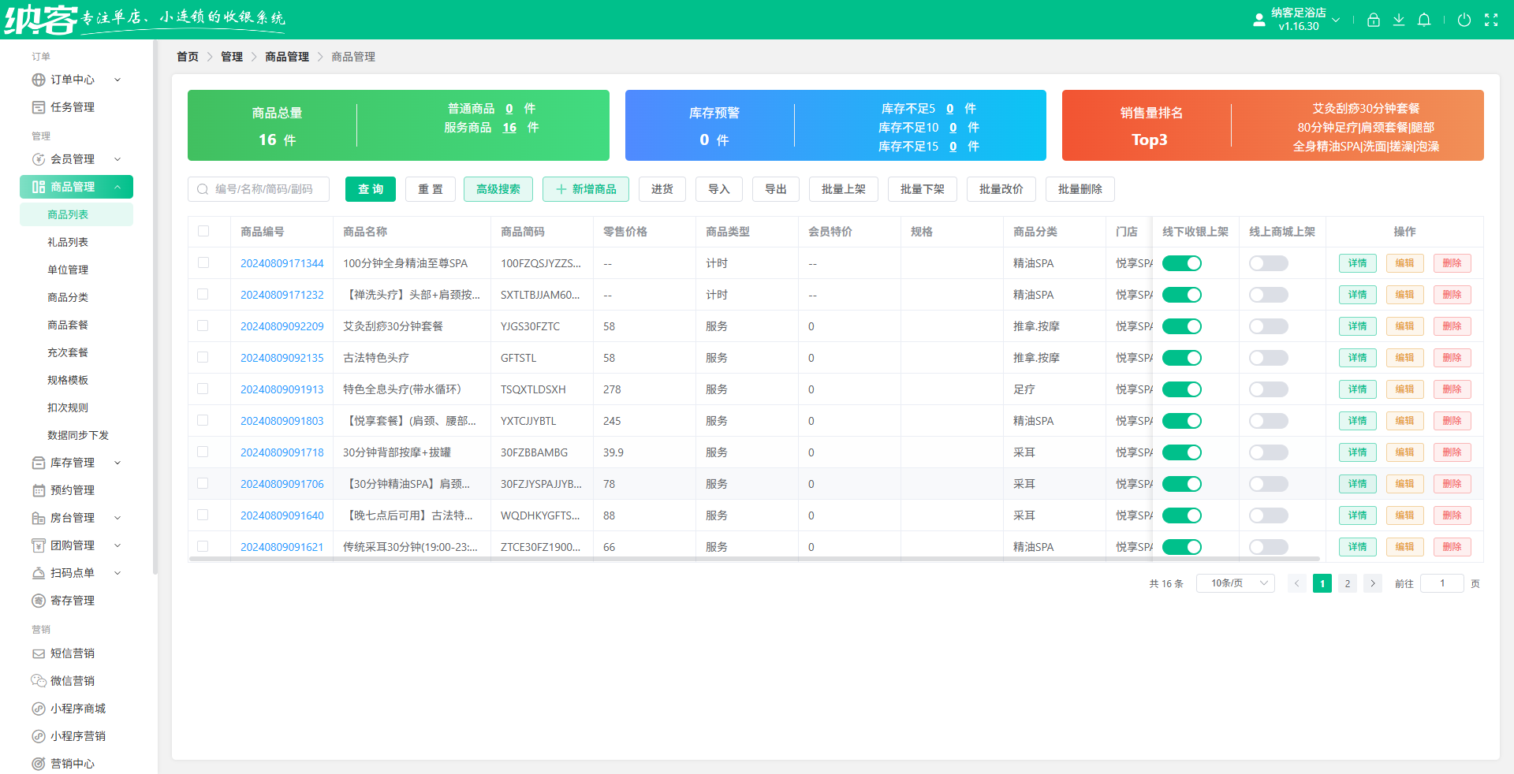Screen dimensions: 1514x774
Task: Select 商品分类 in the sidebar submenu
Action: coord(68,297)
